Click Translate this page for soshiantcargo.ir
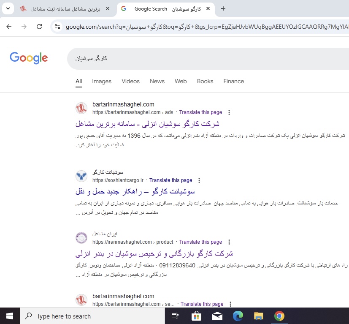The image size is (349, 324). 171,180
